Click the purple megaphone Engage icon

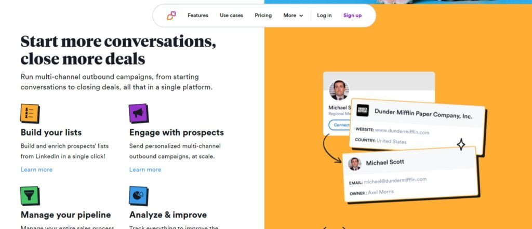pos(138,113)
